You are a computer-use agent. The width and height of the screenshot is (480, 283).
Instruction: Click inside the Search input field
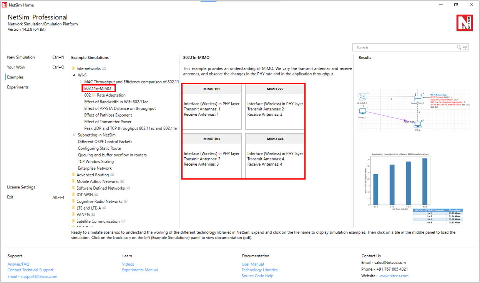[404, 48]
